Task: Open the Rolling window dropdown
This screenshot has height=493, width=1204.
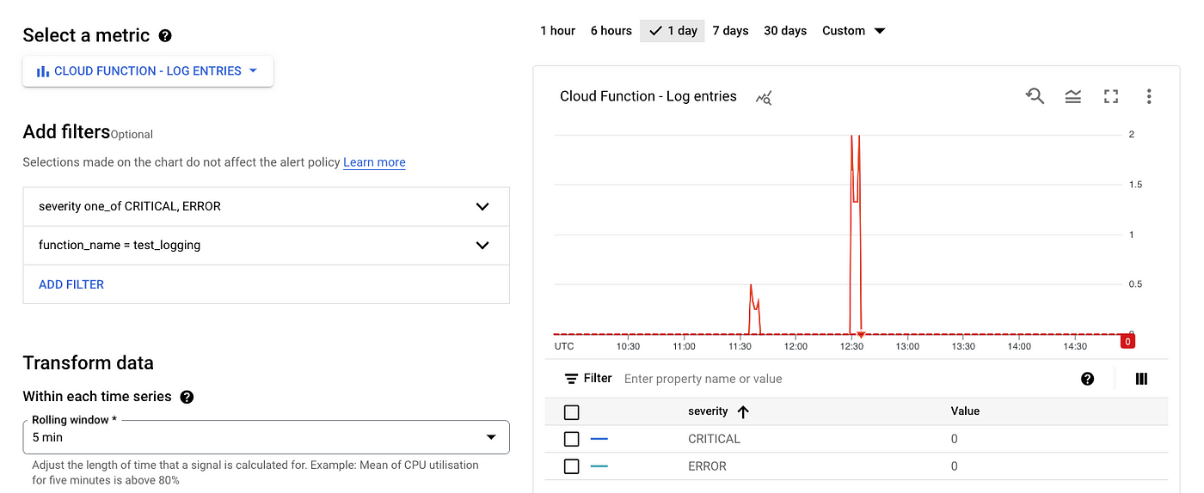Action: (x=267, y=437)
